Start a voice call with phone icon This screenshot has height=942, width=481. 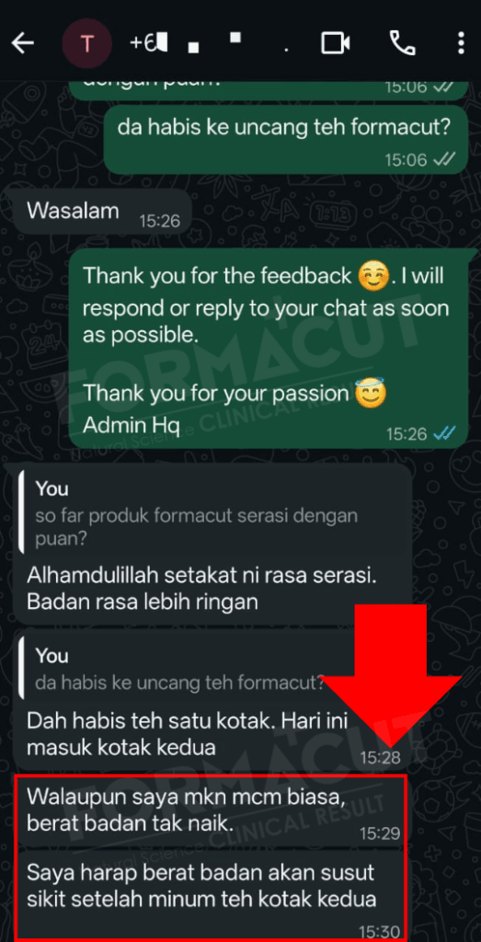tap(402, 43)
